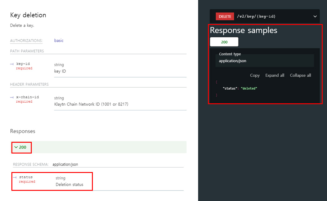Viewport: 327px width, 201px height.
Task: Click the opening brace in the sample JSON
Action: (217, 82)
